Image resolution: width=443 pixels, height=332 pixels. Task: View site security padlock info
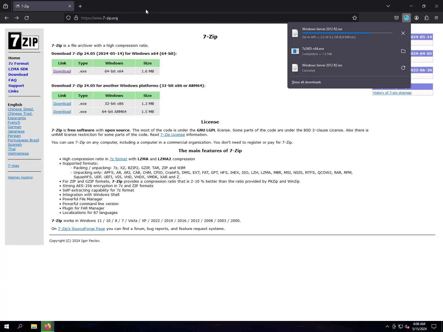point(76,18)
